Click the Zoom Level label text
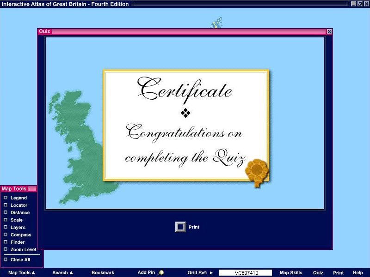Screen dimensions: 370x277 pyautogui.click(x=24, y=249)
